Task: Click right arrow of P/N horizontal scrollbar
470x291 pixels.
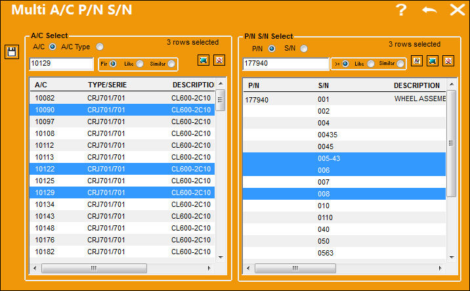Action: point(440,268)
